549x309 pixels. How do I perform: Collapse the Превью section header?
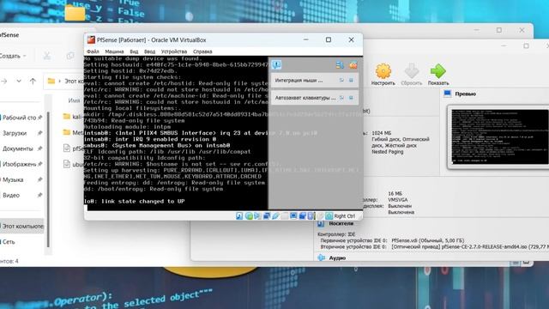click(465, 94)
